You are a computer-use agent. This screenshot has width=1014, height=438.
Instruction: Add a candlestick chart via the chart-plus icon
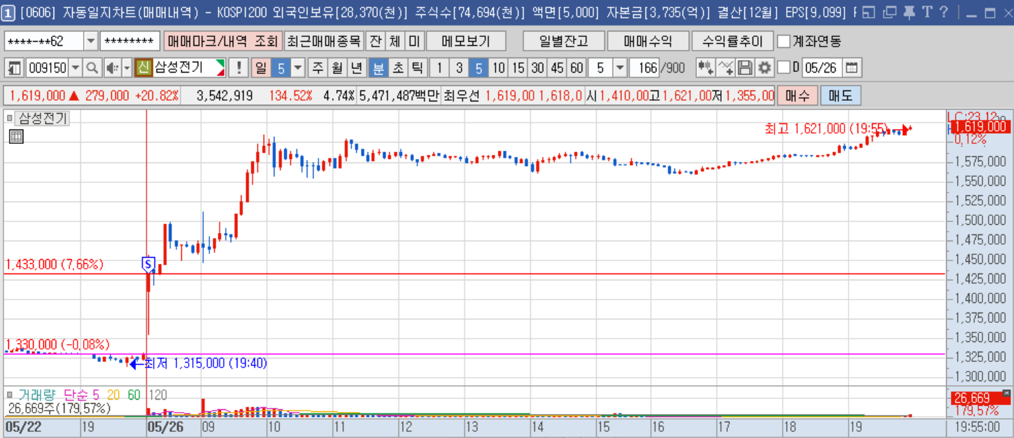point(705,68)
